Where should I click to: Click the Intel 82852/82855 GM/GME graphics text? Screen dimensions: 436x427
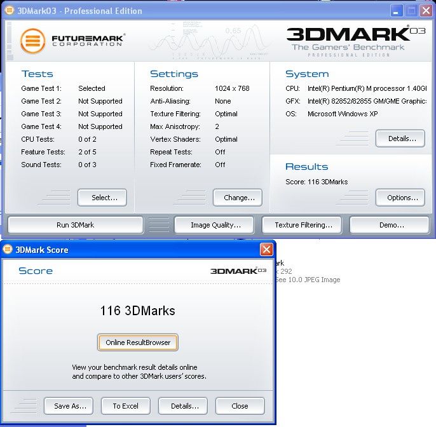point(367,101)
